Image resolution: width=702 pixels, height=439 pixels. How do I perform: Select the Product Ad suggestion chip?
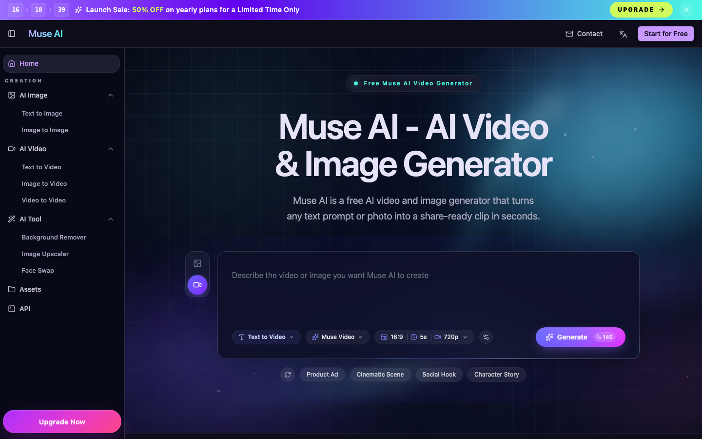click(x=322, y=375)
